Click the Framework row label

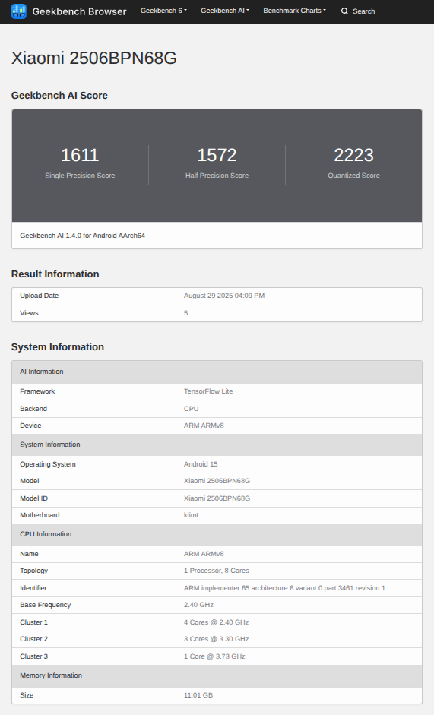click(37, 391)
